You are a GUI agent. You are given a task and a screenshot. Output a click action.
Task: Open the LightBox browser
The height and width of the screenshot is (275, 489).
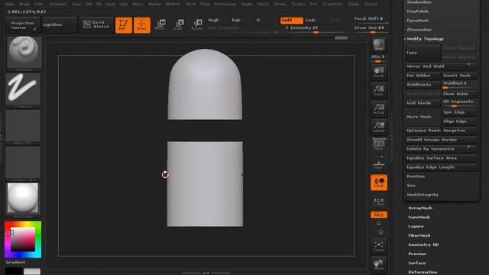pos(60,24)
